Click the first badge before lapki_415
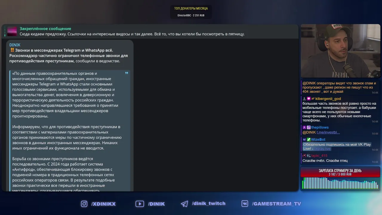The width and height of the screenshot is (382, 215). pyautogui.click(x=304, y=156)
